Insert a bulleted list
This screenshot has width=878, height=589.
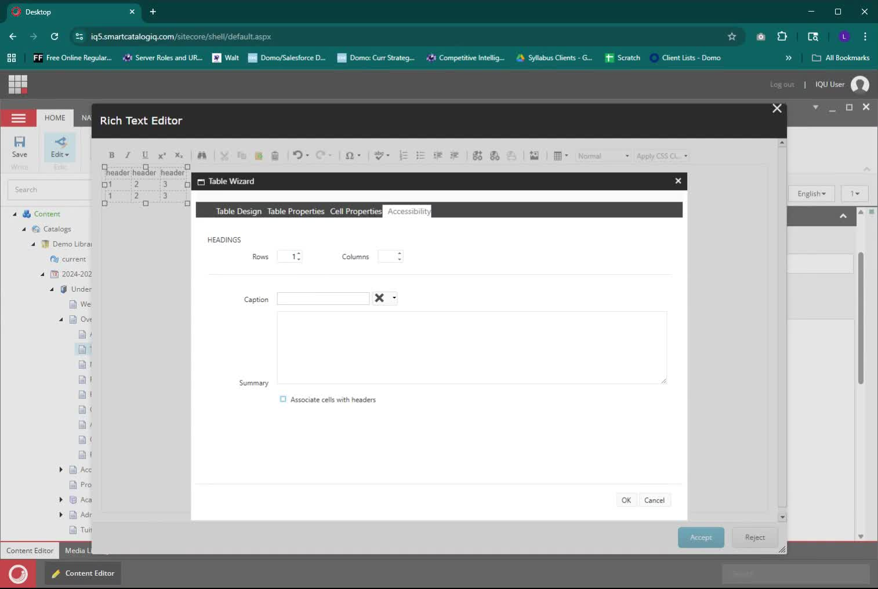point(420,155)
